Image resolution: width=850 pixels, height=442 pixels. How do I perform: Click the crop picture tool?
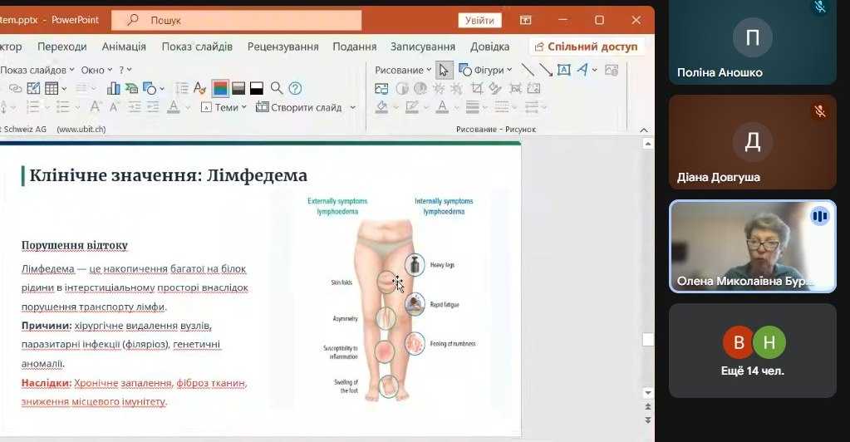point(477,88)
